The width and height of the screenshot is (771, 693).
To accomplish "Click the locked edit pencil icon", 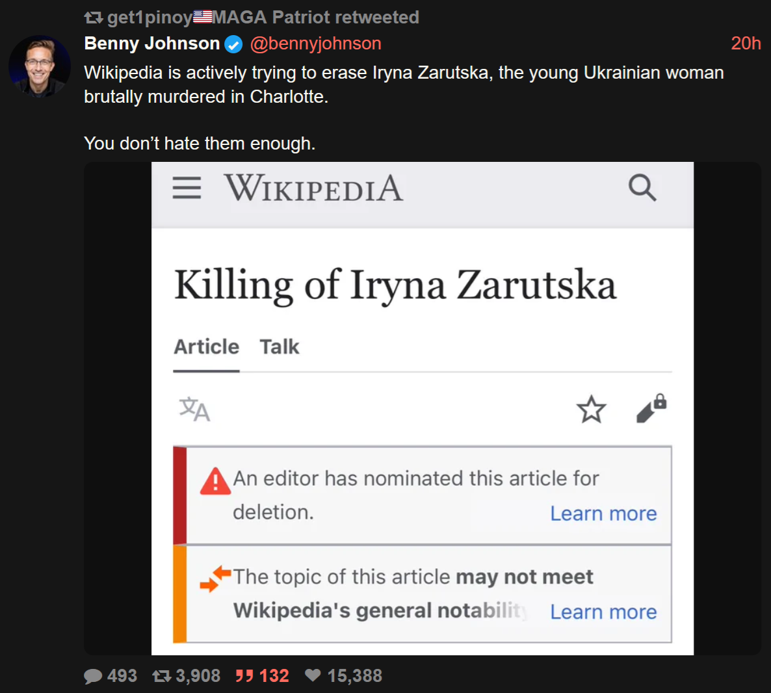I will click(651, 408).
